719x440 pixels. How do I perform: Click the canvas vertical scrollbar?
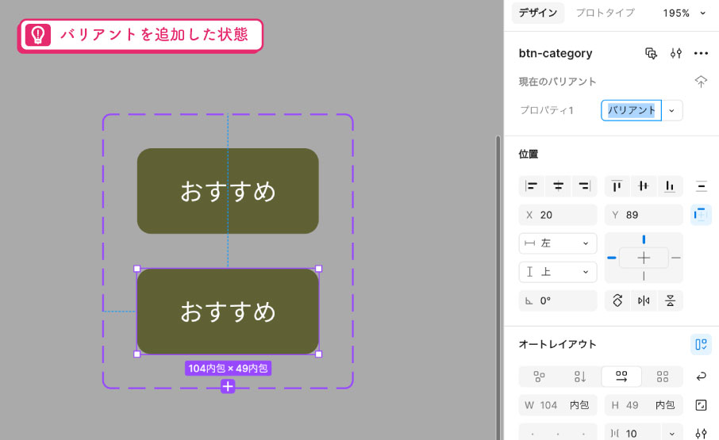[x=498, y=288]
